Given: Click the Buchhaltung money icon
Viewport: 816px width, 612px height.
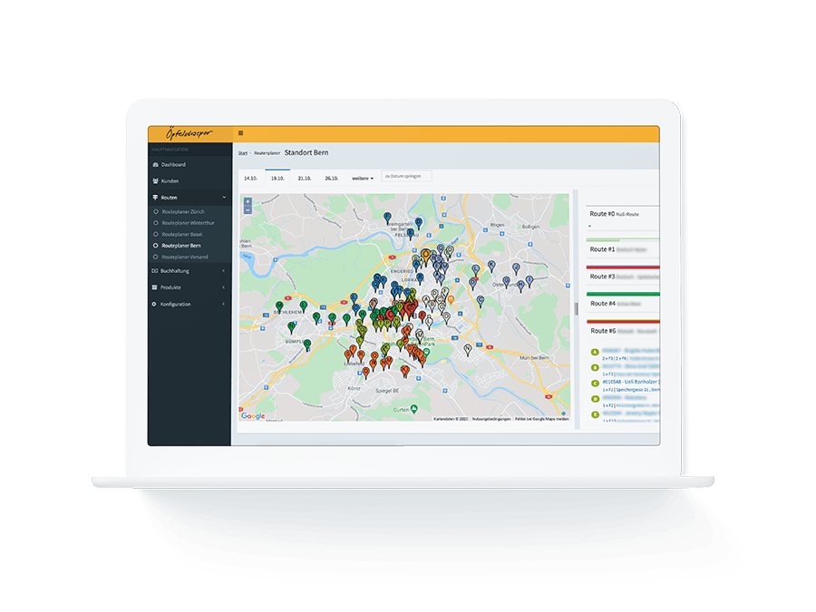Looking at the screenshot, I should point(154,271).
